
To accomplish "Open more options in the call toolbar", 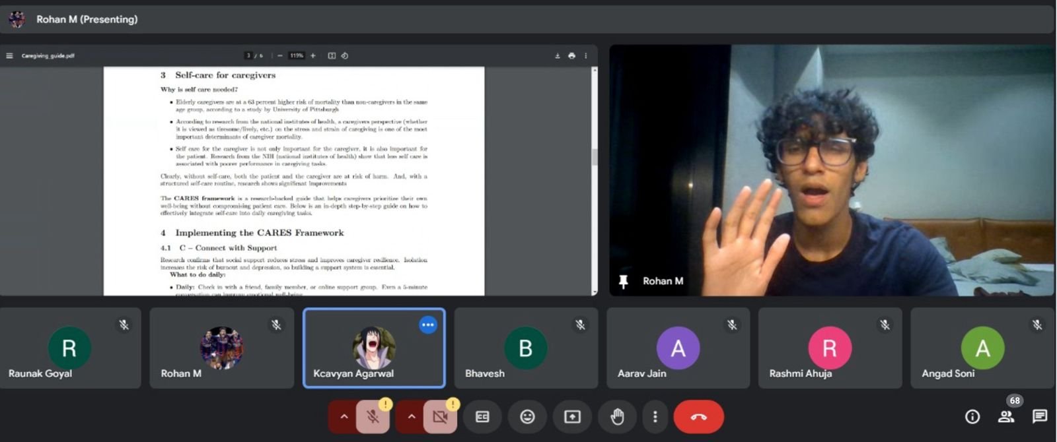I will tap(655, 417).
